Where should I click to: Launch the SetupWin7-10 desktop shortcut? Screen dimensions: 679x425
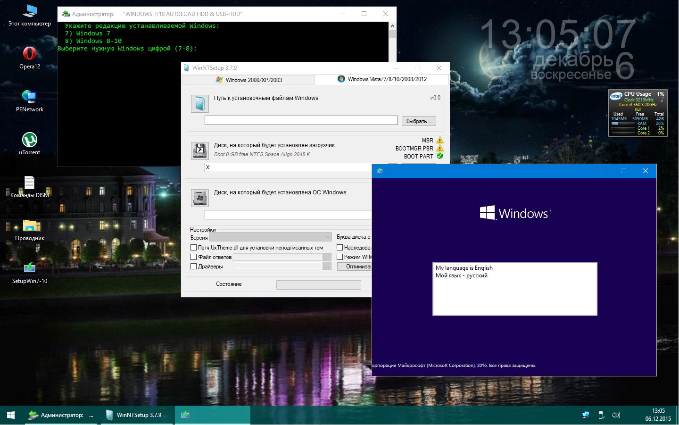(x=29, y=273)
